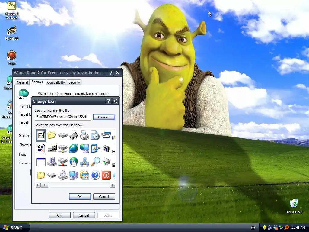Click Browse... to find icon file

(104, 117)
